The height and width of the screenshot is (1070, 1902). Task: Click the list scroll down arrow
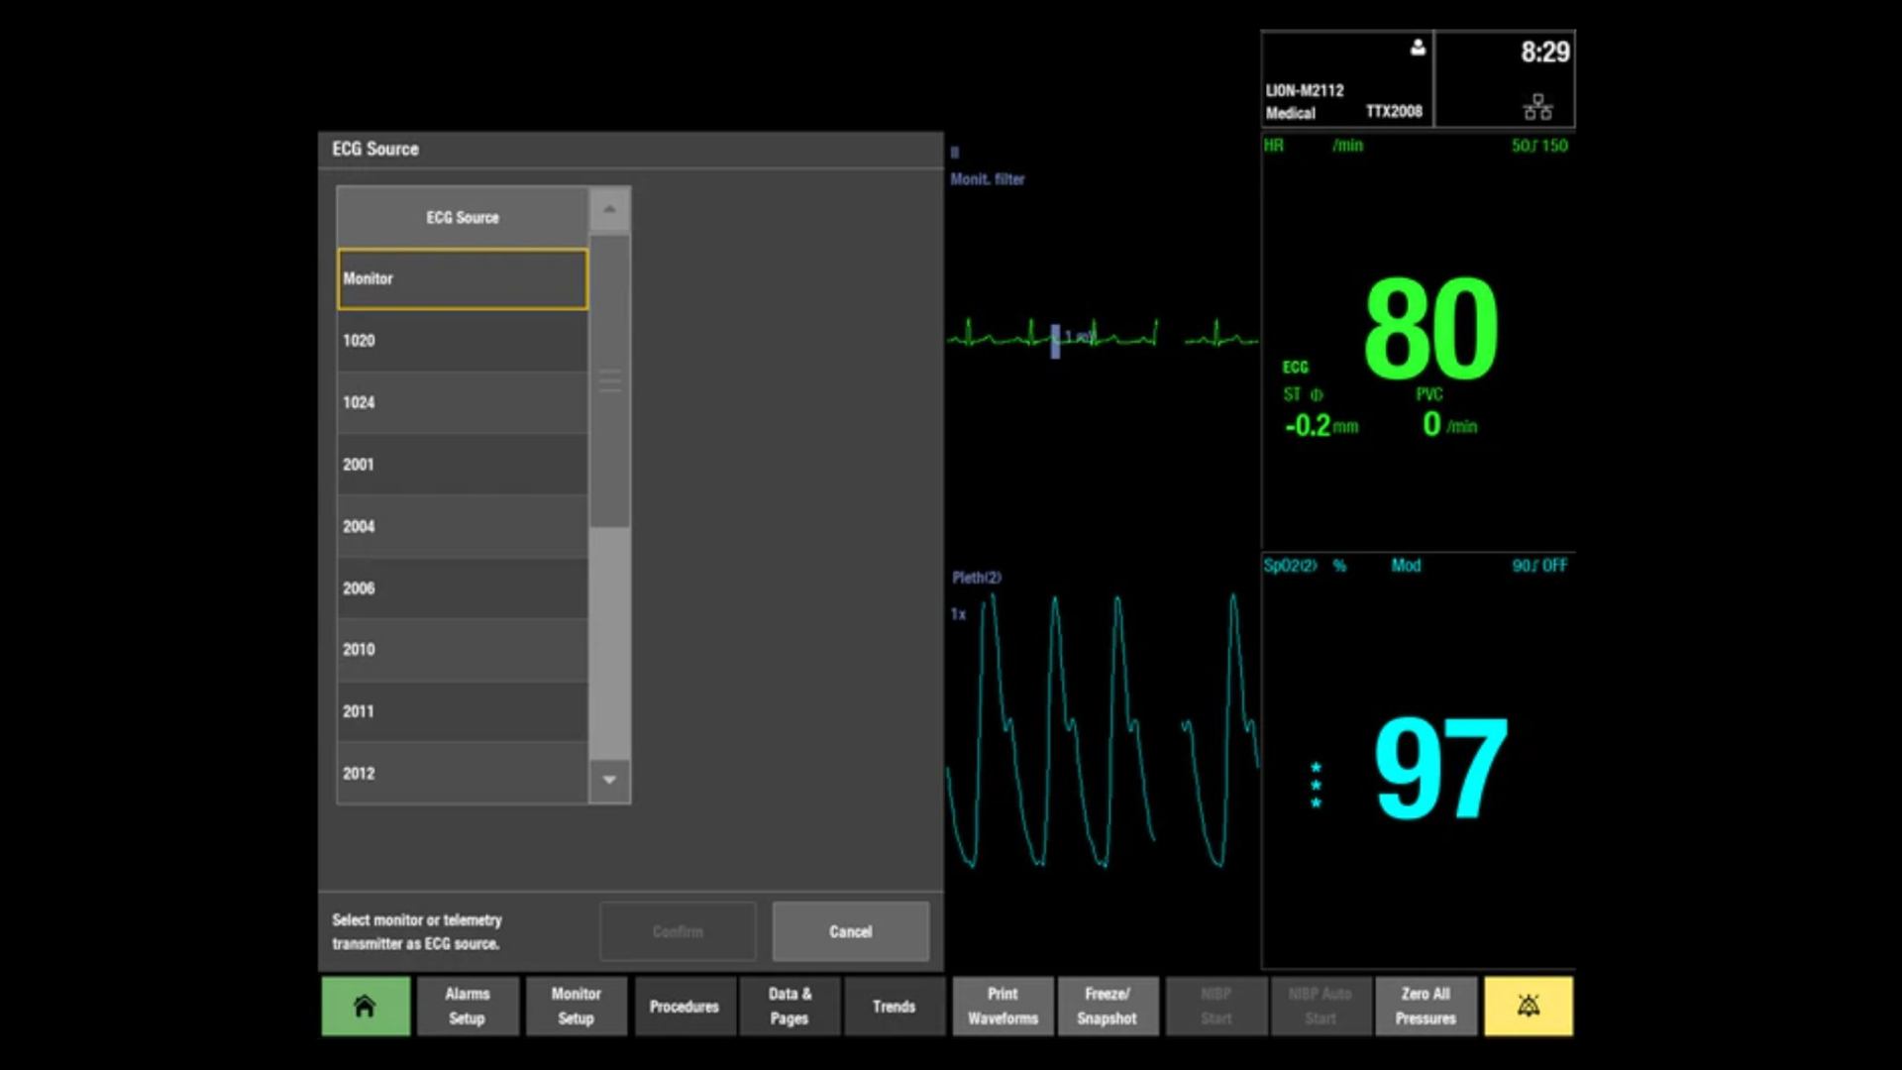[x=609, y=780]
